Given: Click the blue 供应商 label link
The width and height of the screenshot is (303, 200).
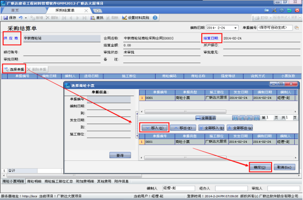Looking at the screenshot, I should pyautogui.click(x=12, y=38).
